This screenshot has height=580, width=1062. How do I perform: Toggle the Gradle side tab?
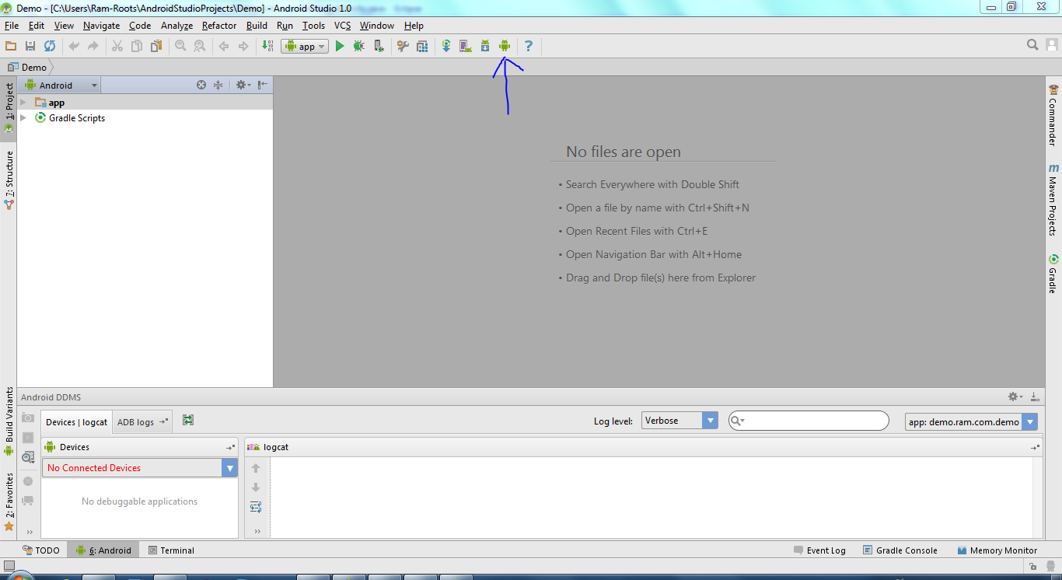pos(1053,274)
